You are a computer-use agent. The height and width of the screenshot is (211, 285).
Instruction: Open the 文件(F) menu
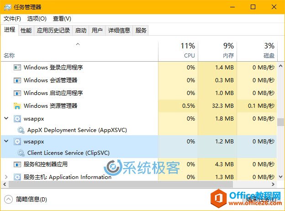click(12, 19)
